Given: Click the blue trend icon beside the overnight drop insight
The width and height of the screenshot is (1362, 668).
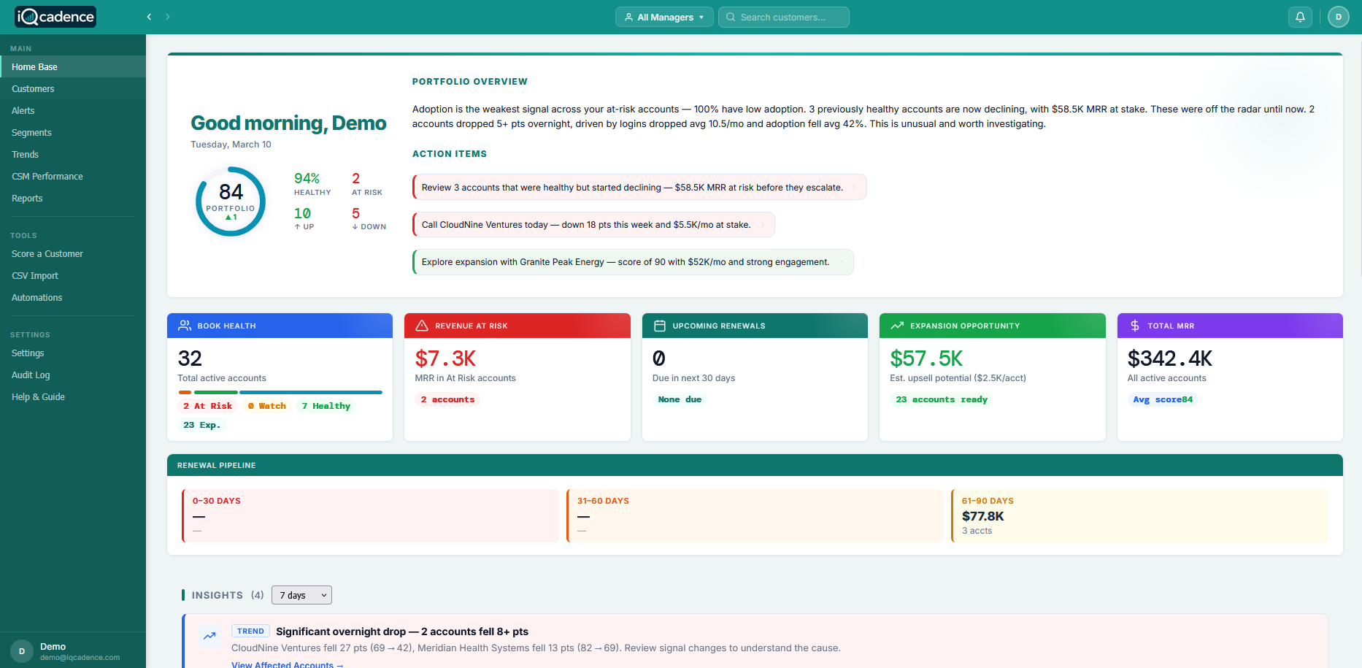Looking at the screenshot, I should pos(209,636).
